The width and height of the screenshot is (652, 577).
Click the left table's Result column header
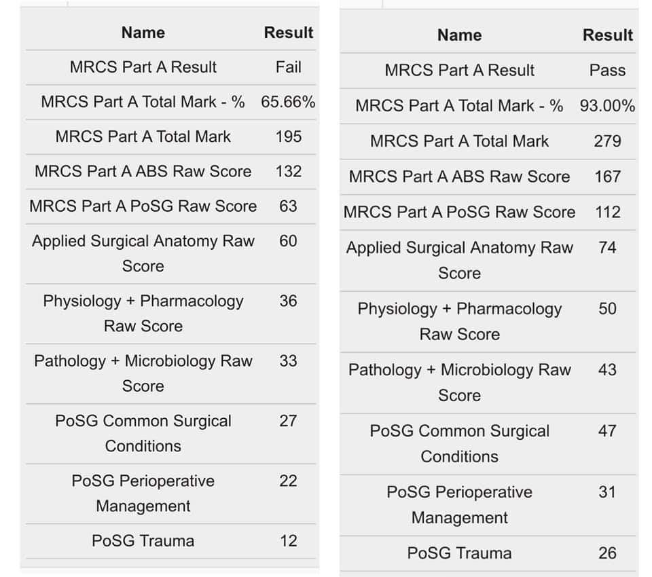[289, 33]
